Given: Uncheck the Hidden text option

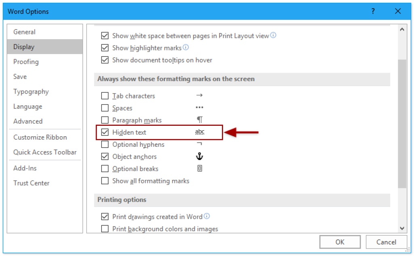Looking at the screenshot, I should [105, 132].
